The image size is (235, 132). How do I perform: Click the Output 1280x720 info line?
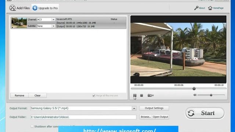76,26
